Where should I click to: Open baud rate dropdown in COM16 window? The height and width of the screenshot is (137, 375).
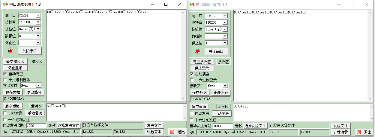(225, 22)
